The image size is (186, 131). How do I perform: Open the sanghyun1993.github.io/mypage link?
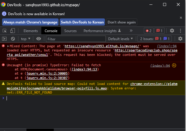tap(102, 46)
